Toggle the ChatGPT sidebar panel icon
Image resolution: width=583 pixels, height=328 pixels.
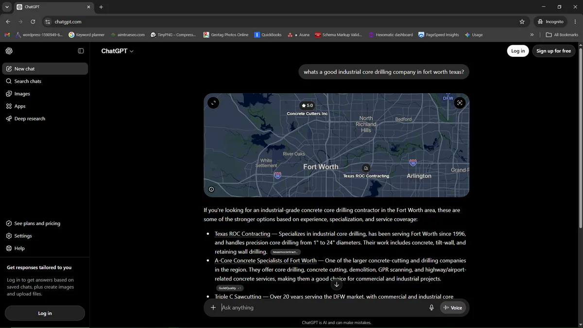tap(81, 51)
